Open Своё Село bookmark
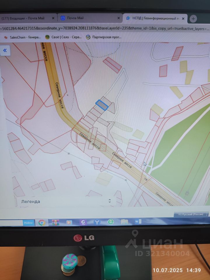Viewport: 210px width, 280px height. tap(63, 37)
